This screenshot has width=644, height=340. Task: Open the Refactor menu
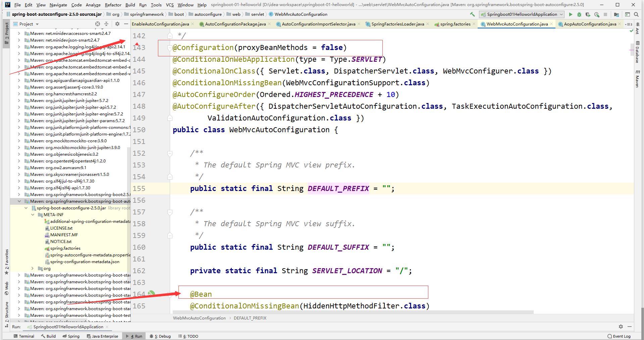coord(113,5)
